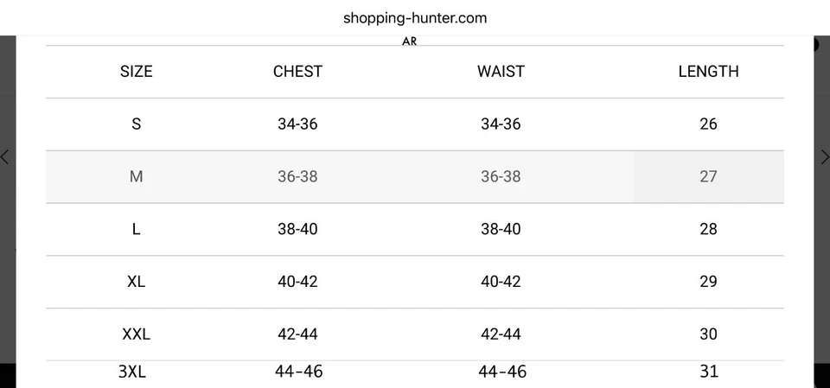Viewport: 830px width, 388px height.
Task: Select waist value 40-42 in XL row
Action: (501, 282)
